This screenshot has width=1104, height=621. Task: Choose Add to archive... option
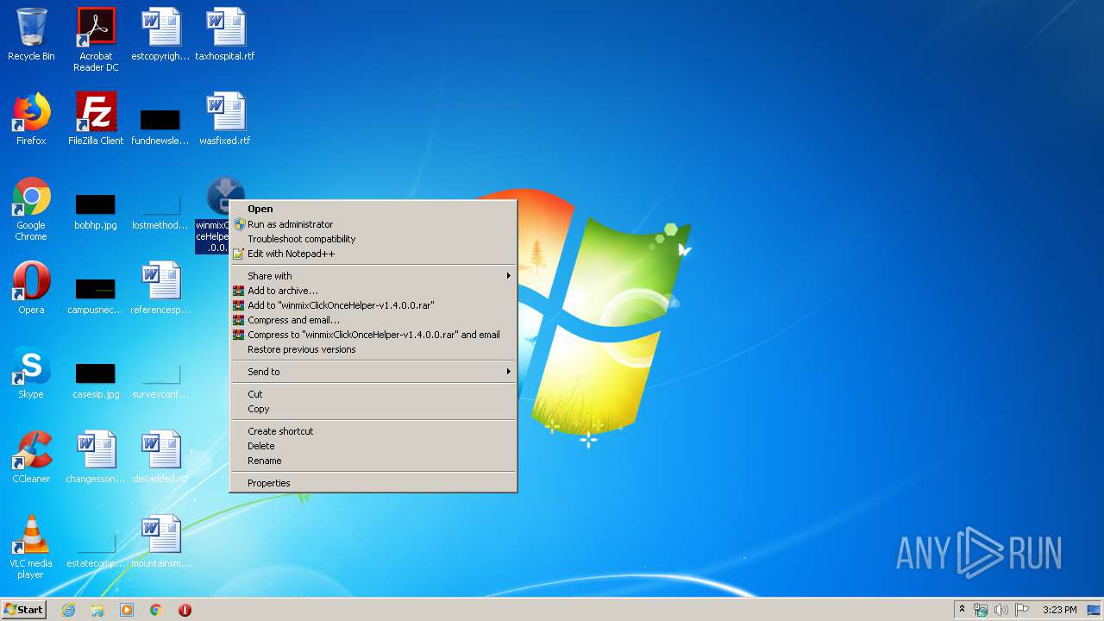(x=373, y=291)
